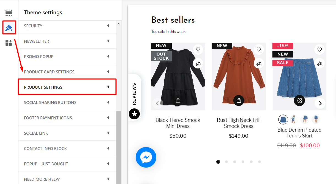The height and width of the screenshot is (184, 336).
Task: Select the last carousel pagination dot
Action: pos(259,162)
